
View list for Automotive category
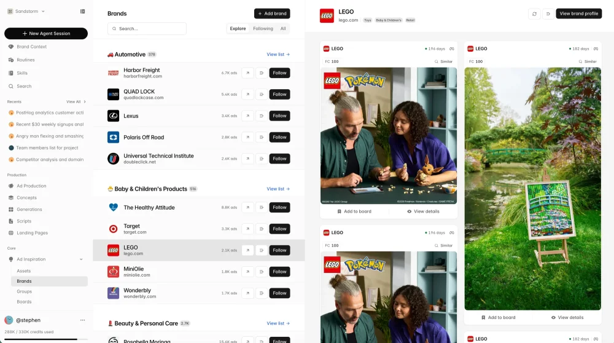click(278, 55)
